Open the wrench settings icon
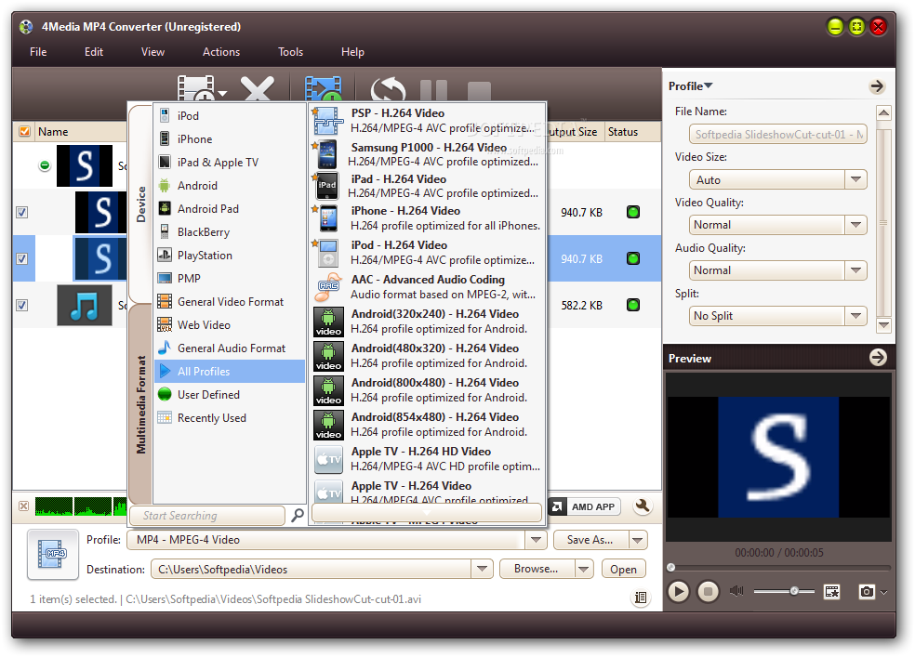Viewport: 915px width, 657px height. coord(643,506)
